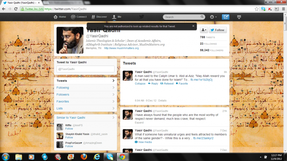Open File Explorer from taskbar
The width and height of the screenshot is (287, 161).
pyautogui.click(x=19, y=157)
